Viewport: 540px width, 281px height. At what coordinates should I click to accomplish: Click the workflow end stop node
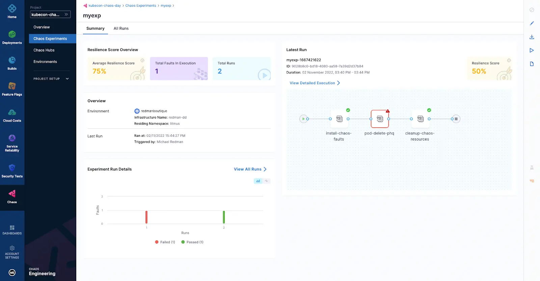[x=456, y=119]
